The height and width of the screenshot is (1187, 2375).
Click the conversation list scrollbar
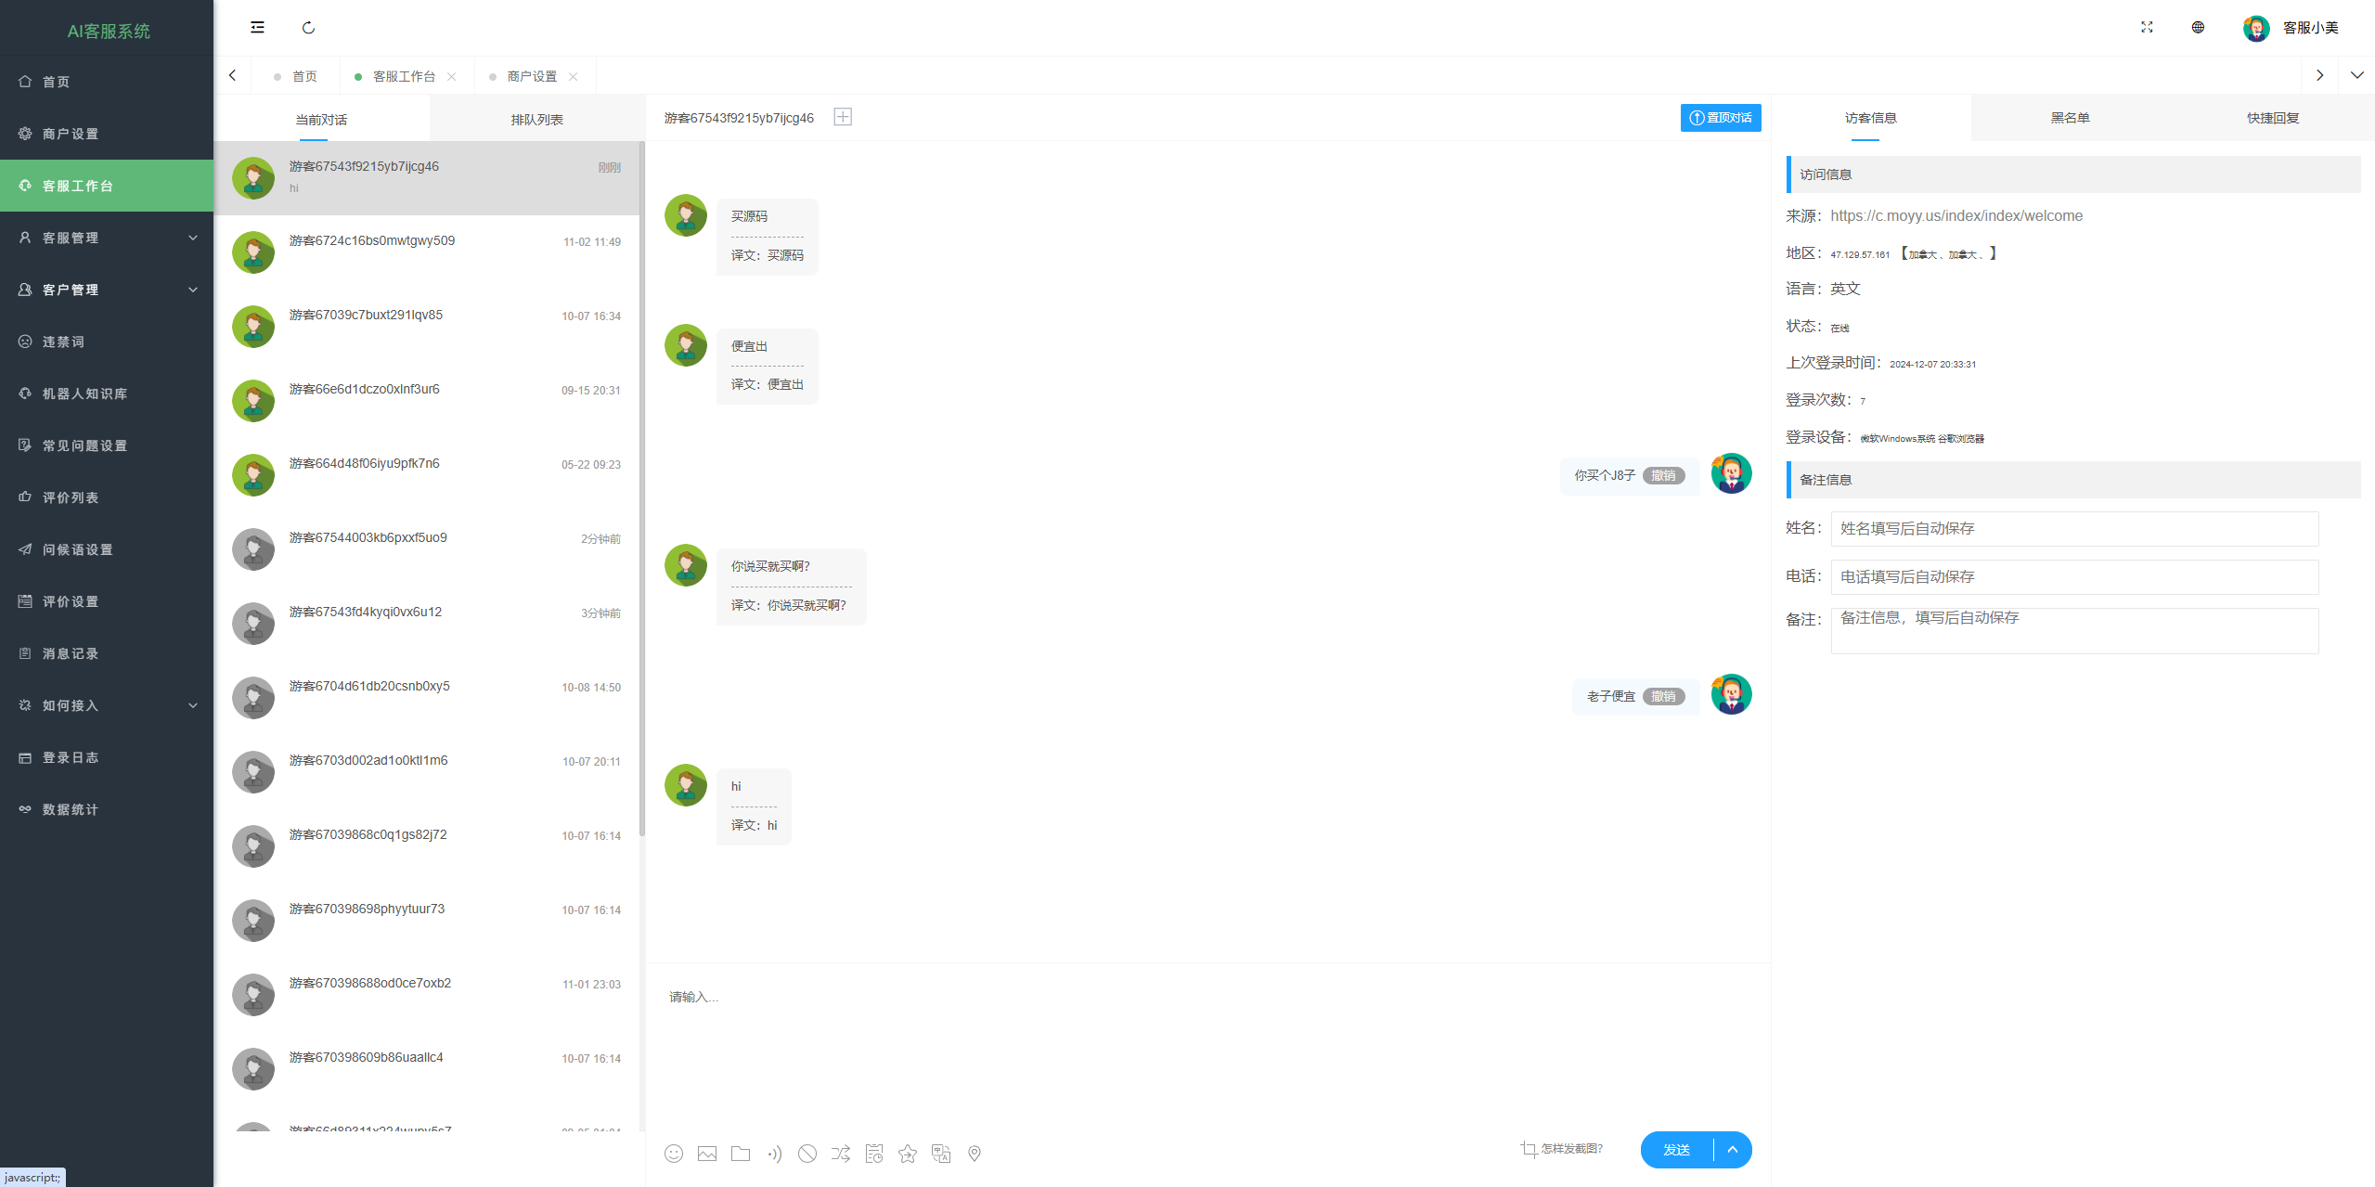642,489
